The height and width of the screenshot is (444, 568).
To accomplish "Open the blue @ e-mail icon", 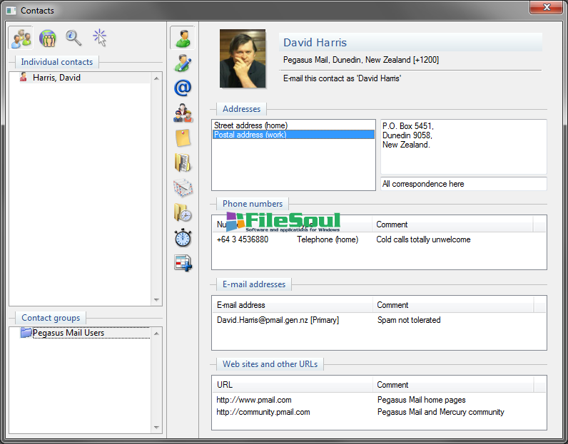I will click(x=183, y=88).
